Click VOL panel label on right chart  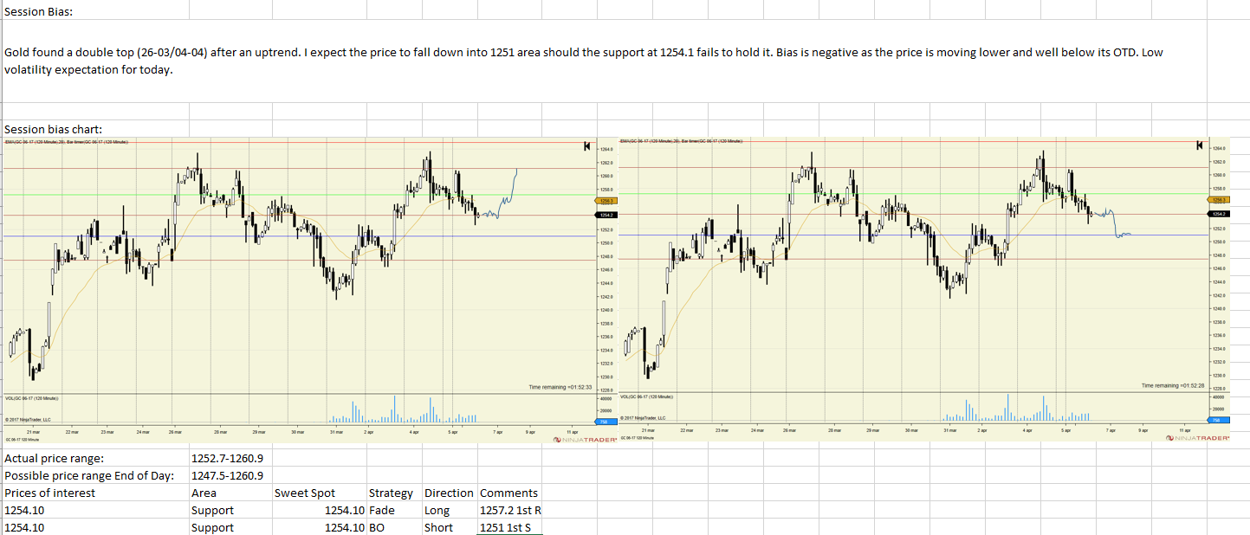[x=646, y=396]
